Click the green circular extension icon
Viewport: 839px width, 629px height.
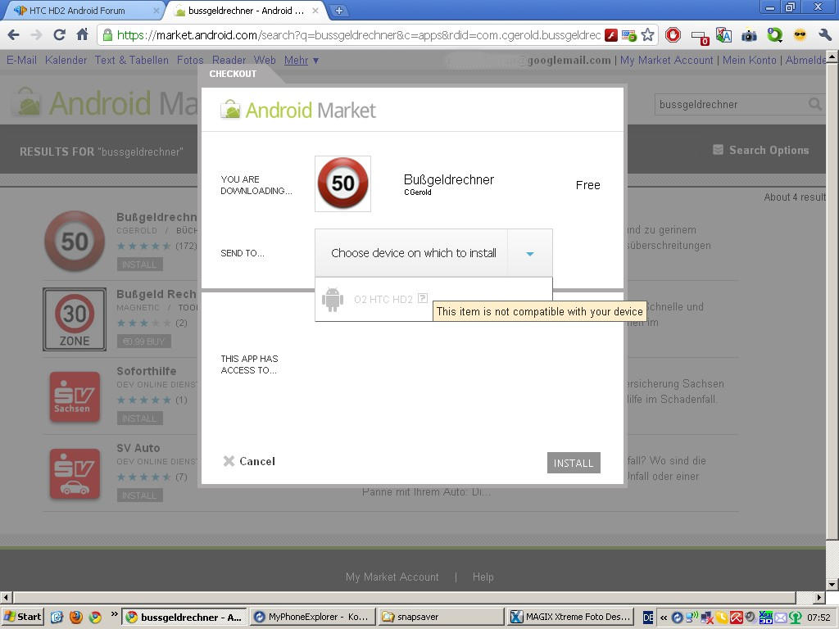tap(774, 35)
